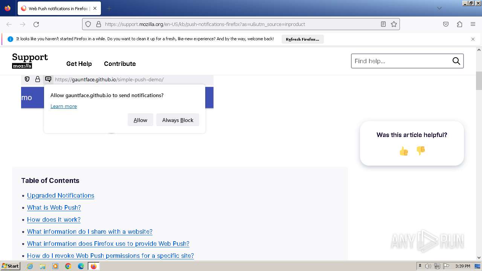Expand the list all tabs chevron
Viewport: 482px width, 271px height.
coord(439,8)
